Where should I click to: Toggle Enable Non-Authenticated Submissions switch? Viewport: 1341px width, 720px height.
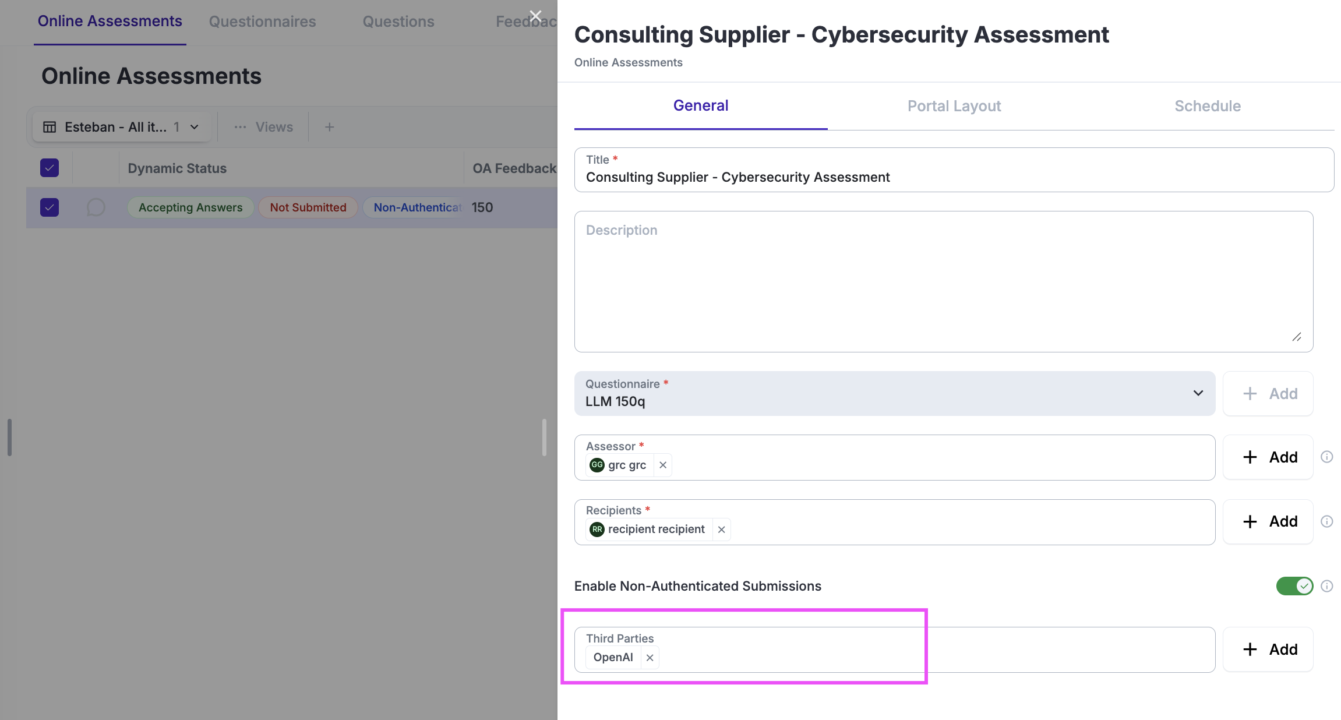click(1294, 586)
